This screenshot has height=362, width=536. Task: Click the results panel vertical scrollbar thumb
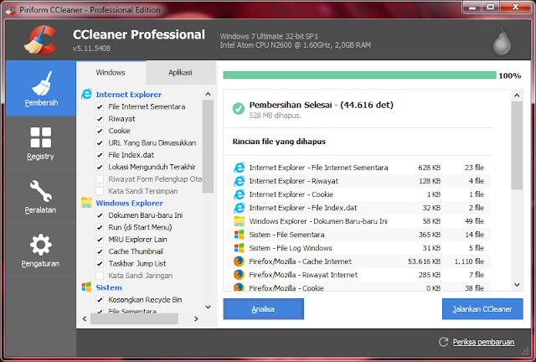point(517,145)
